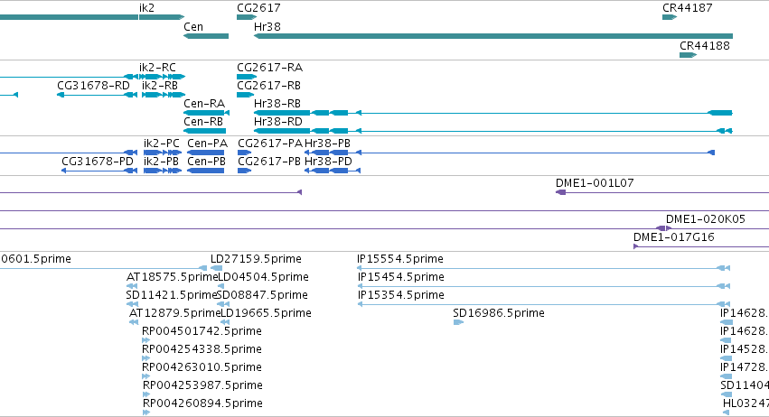Select the CG2617 gene label

(258, 8)
